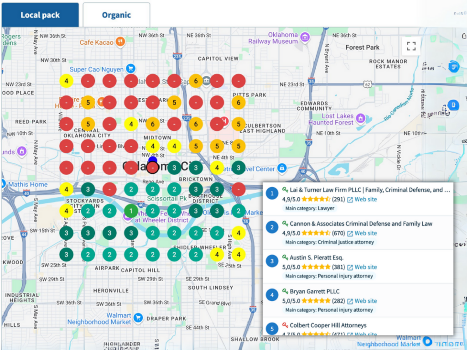Screen dimensions: 467x350
Task: Click the green key icon beside Lai & Turner
Action: [x=285, y=190]
